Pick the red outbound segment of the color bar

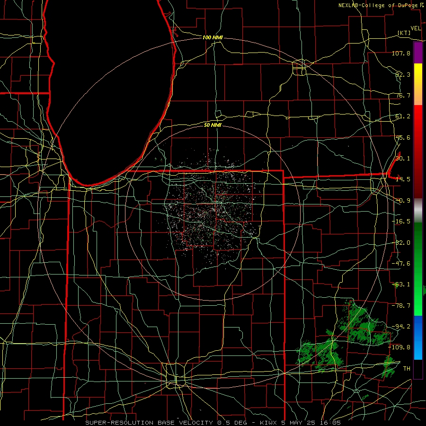pyautogui.click(x=418, y=151)
